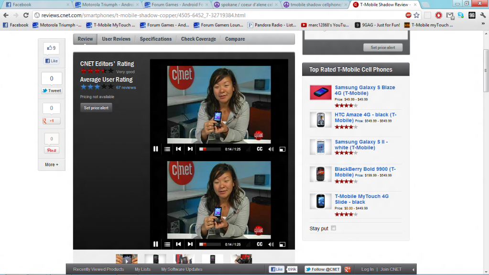489x275 pixels.
Task: Click the Pin it share button
Action: point(52,150)
